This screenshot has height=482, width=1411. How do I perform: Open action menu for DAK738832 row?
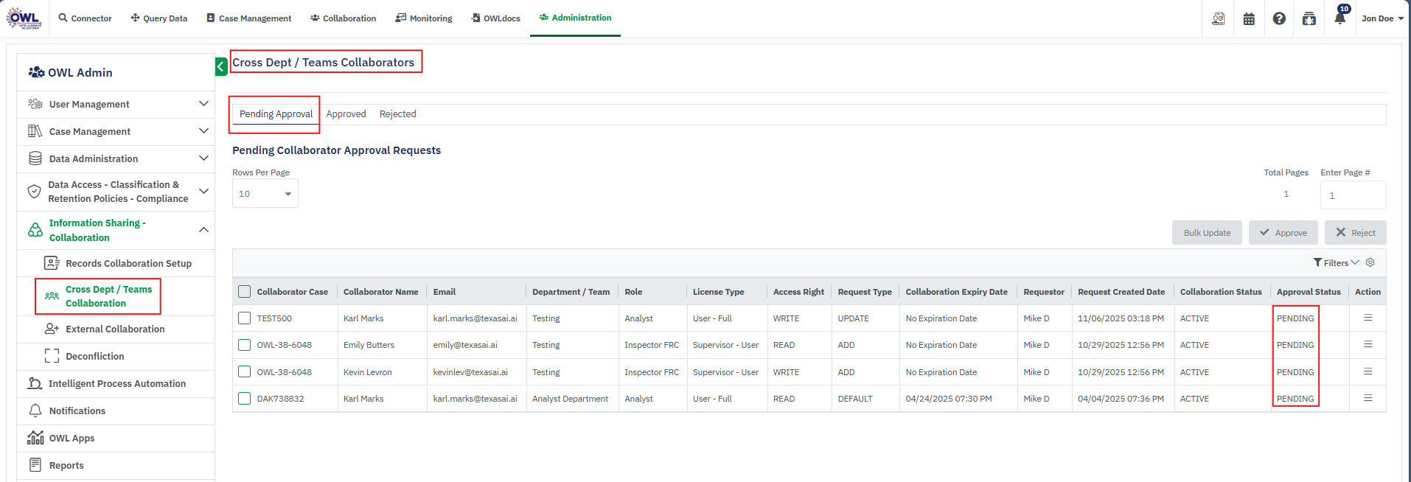[1368, 398]
